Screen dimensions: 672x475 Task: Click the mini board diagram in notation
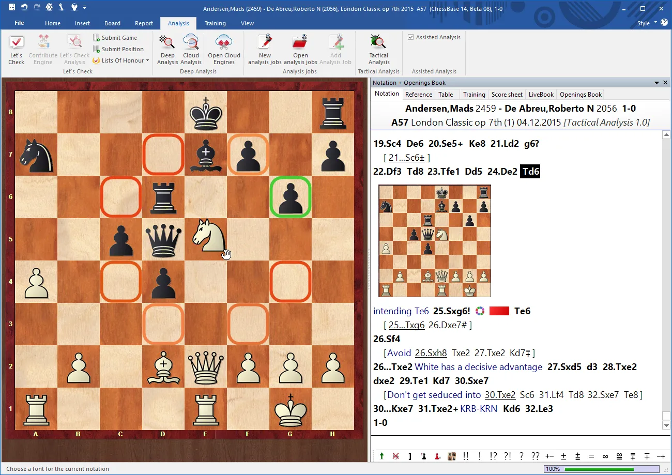click(435, 241)
